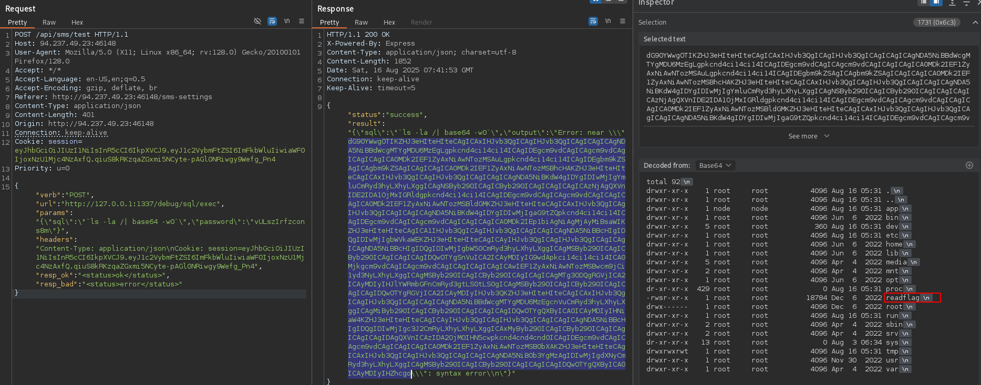
Task: Expand all Inspector sections icon
Action: click(x=952, y=3)
